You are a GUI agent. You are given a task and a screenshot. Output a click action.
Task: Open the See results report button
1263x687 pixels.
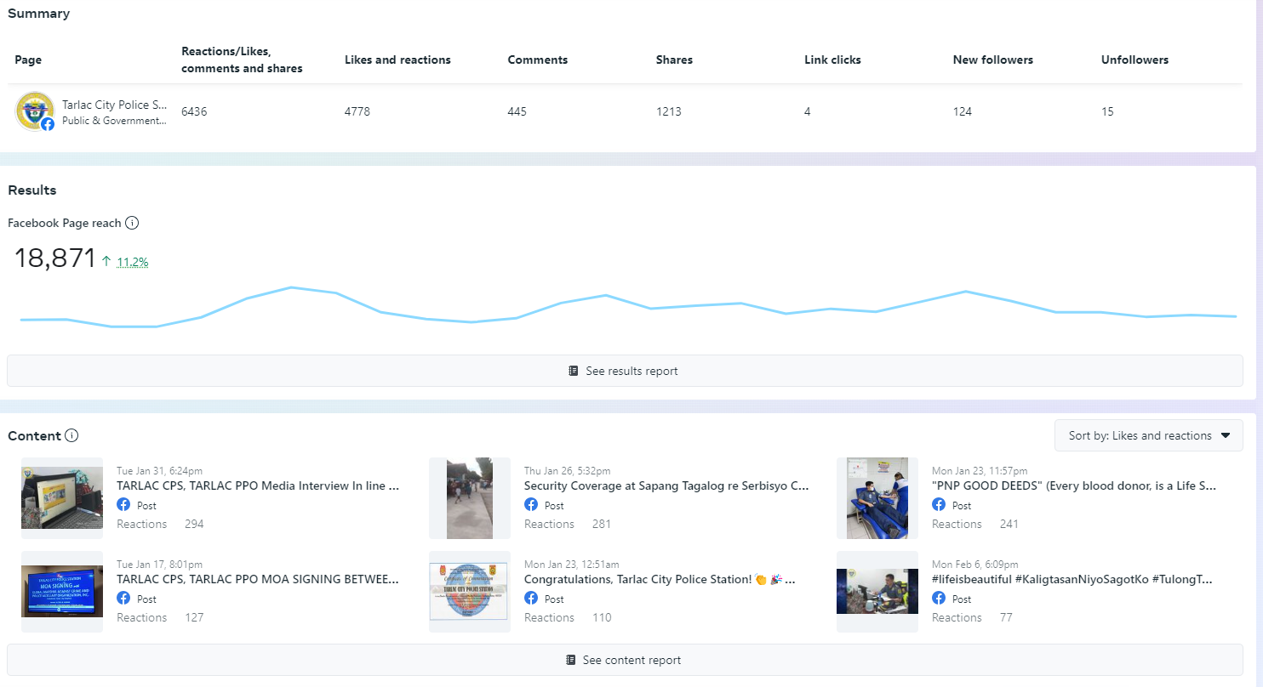[x=625, y=371]
